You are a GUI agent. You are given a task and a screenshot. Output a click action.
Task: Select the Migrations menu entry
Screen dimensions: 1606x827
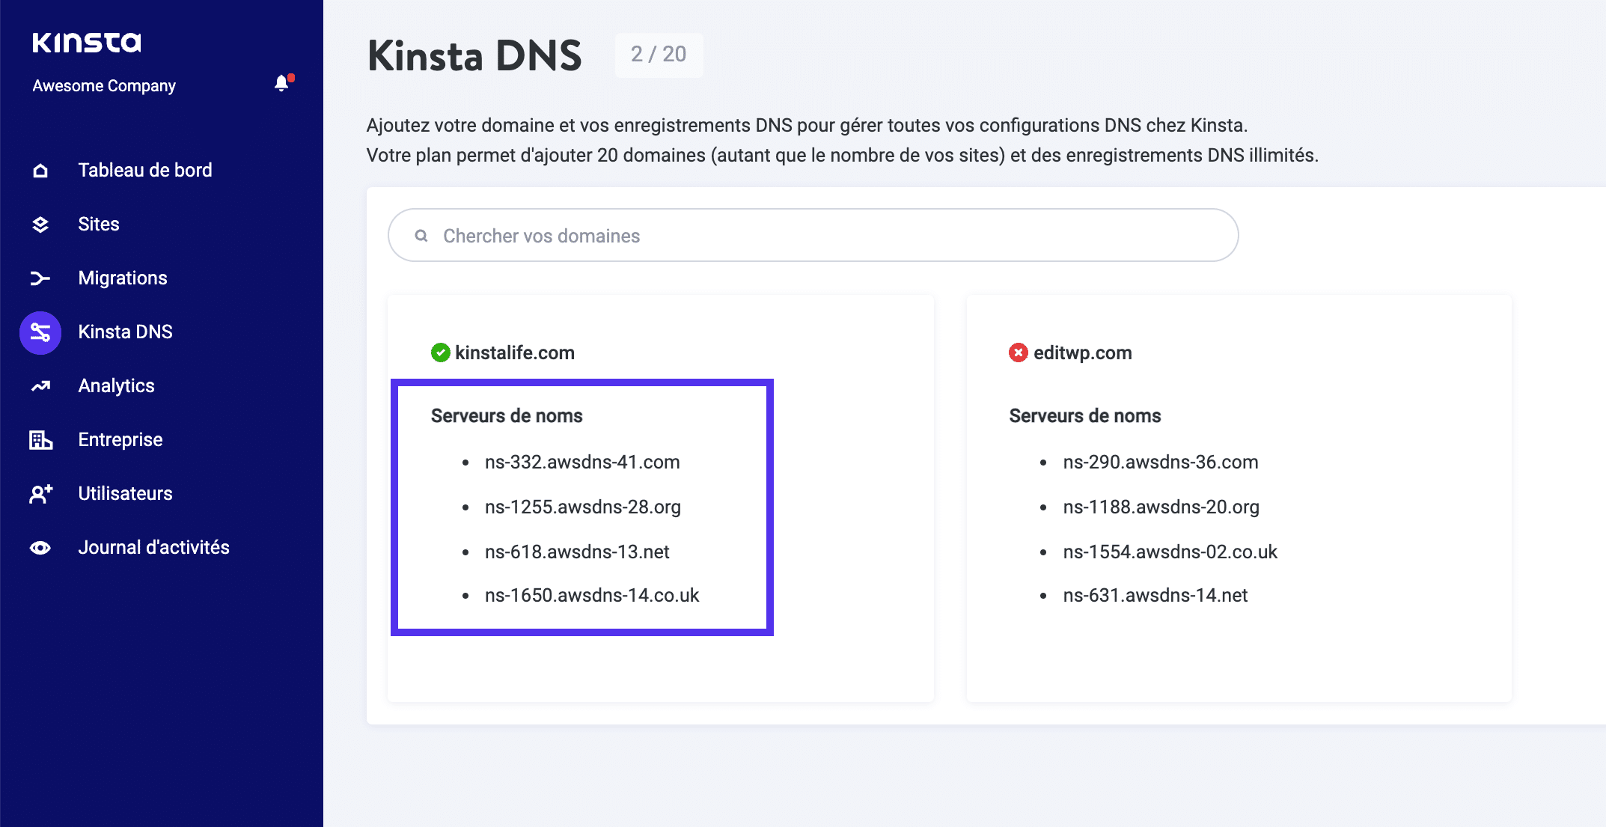(x=122, y=278)
